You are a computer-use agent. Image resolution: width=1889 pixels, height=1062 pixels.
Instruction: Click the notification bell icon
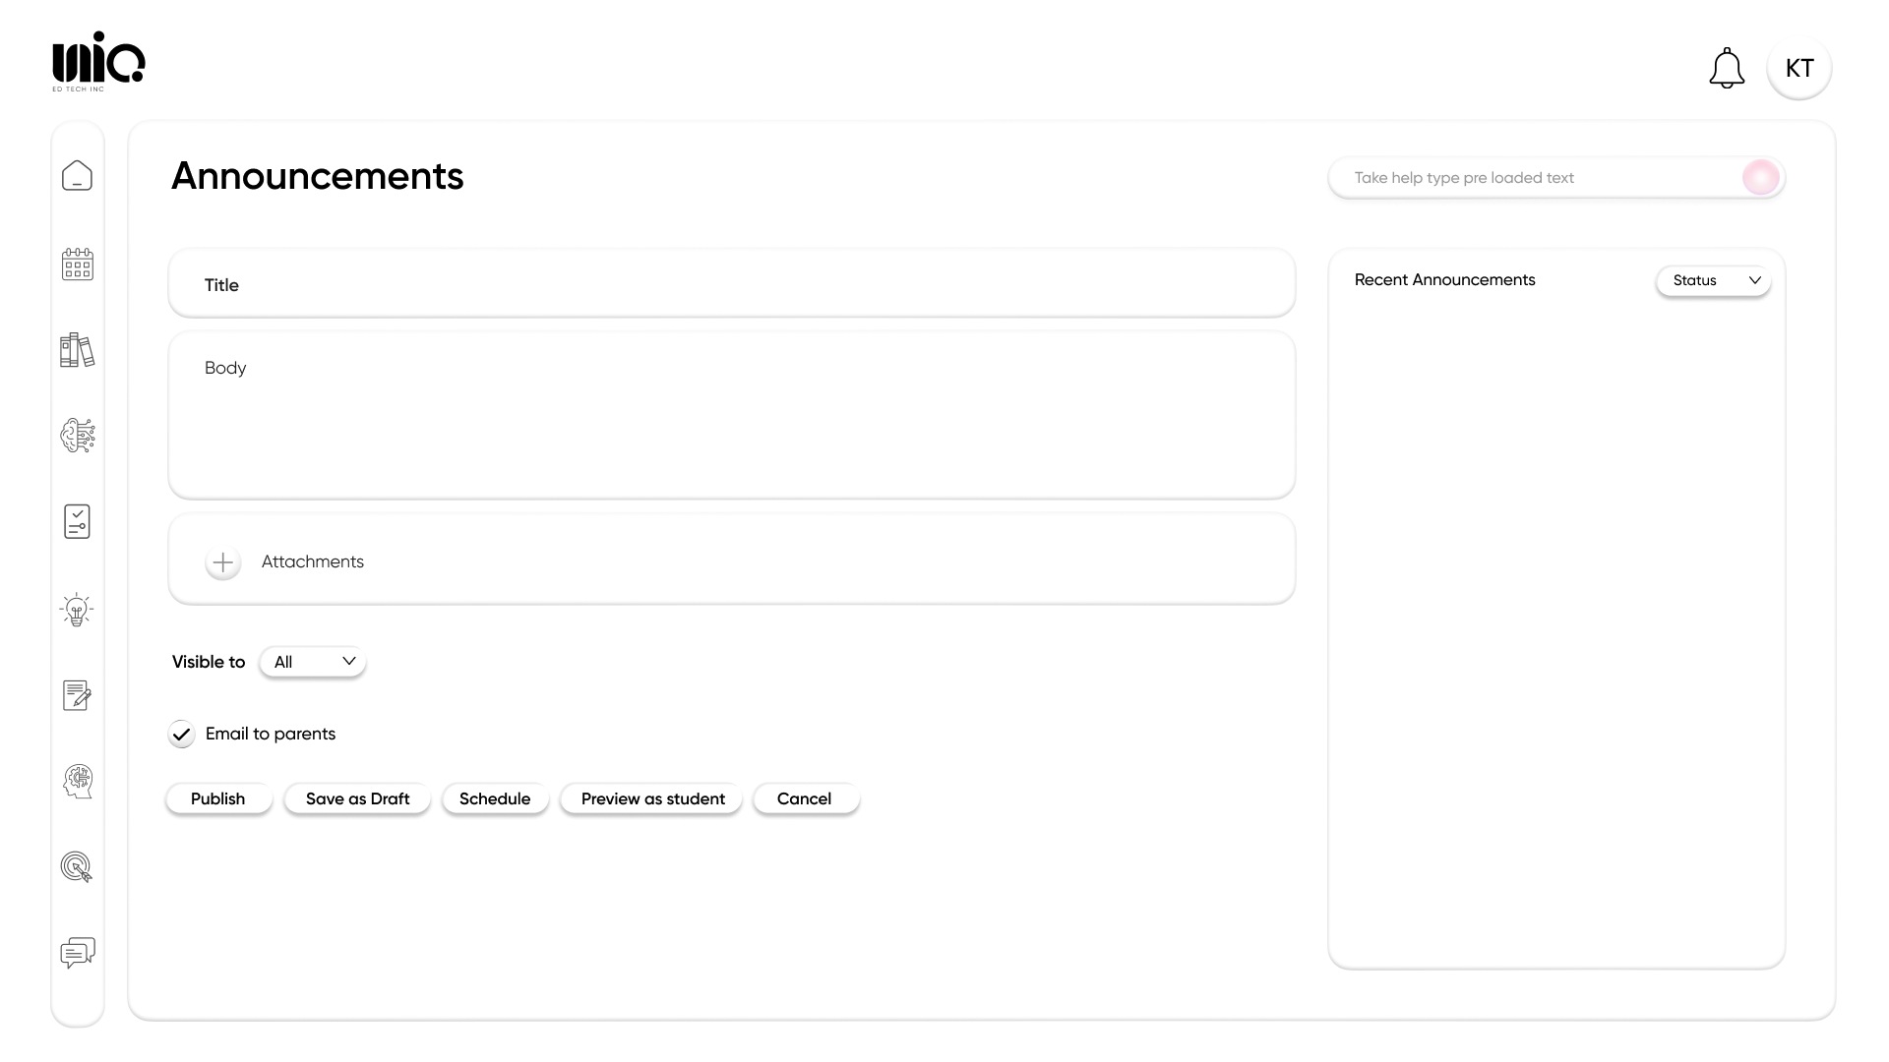[x=1727, y=68]
